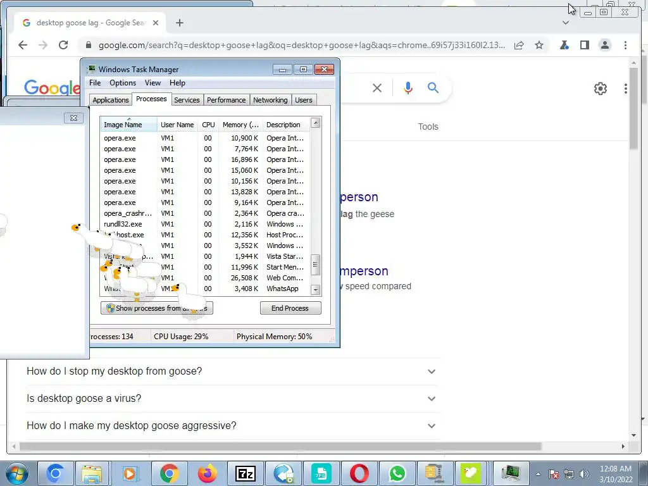The image size is (648, 486).
Task: Open the Chrome Labs flask icon
Action: [x=564, y=45]
